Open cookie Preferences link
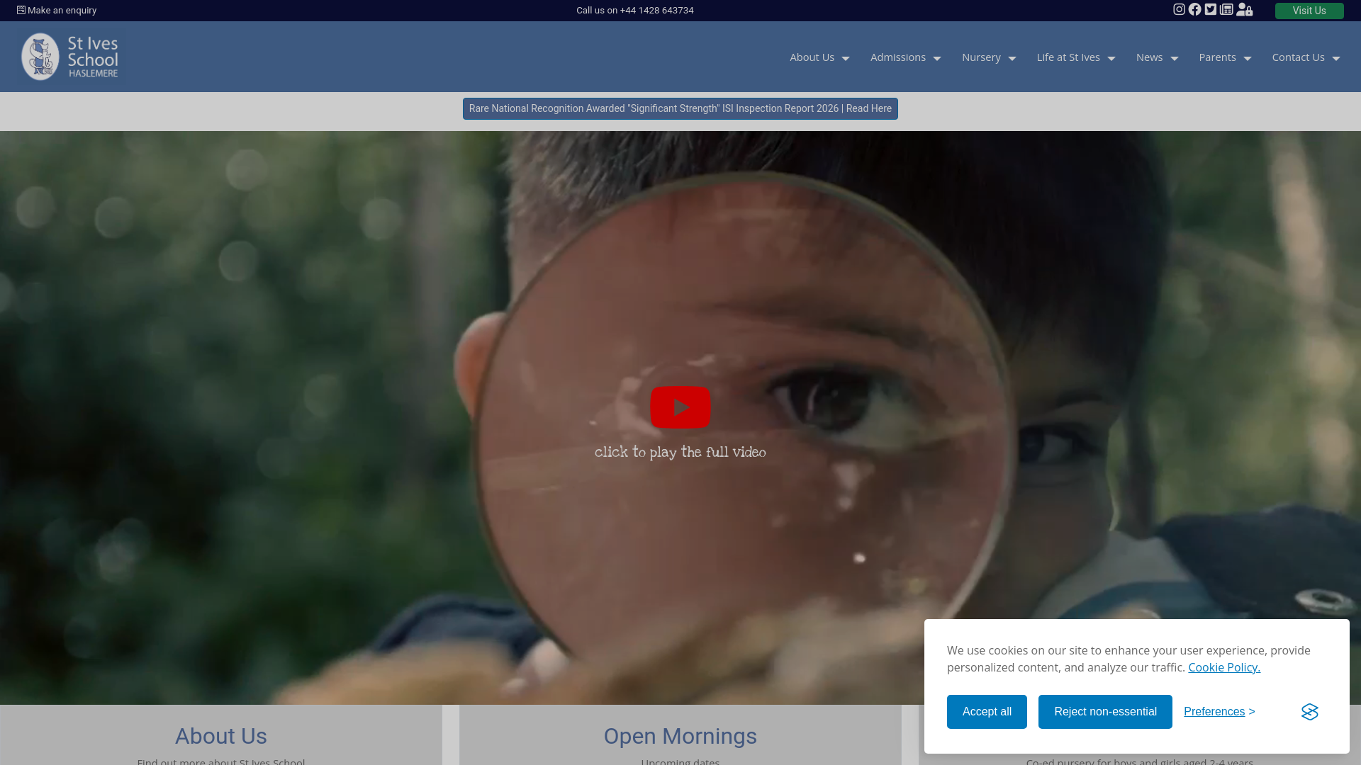 (x=1219, y=712)
